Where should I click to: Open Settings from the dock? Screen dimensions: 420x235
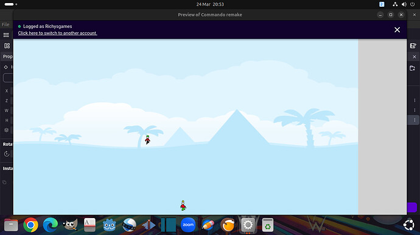[248, 225]
